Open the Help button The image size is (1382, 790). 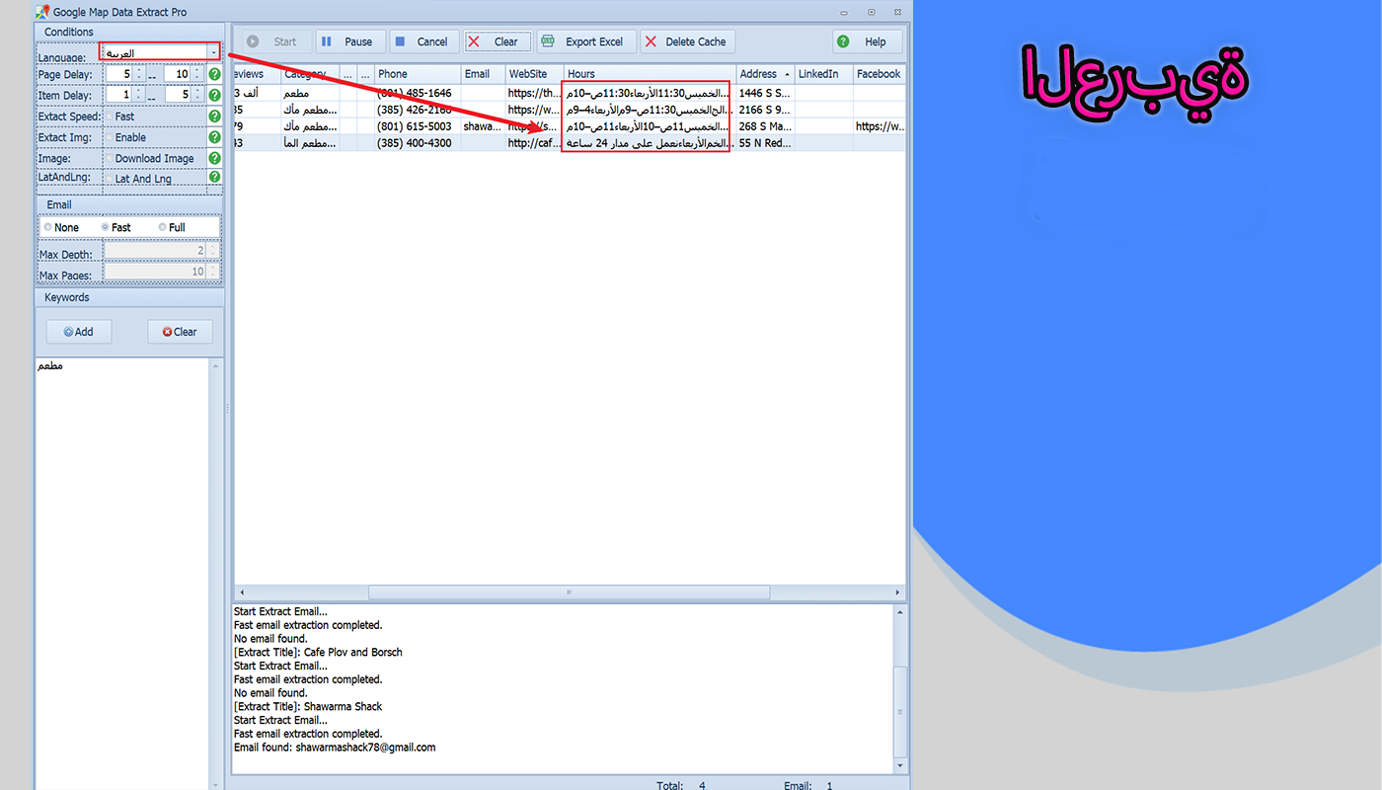(867, 41)
